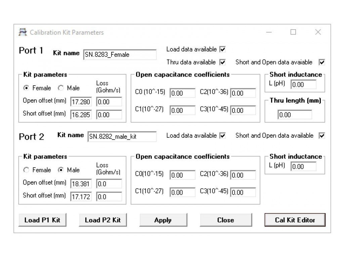Click Port 1 Short inductance L field
The image size is (344, 258).
303,84
